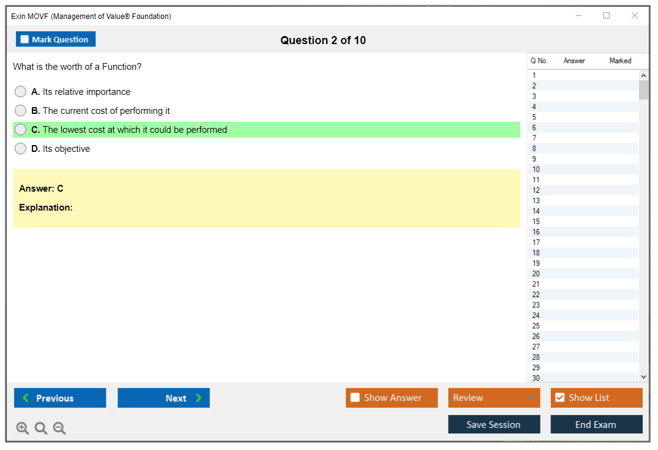Jump to question 5 in list
The height and width of the screenshot is (450, 658).
click(534, 117)
